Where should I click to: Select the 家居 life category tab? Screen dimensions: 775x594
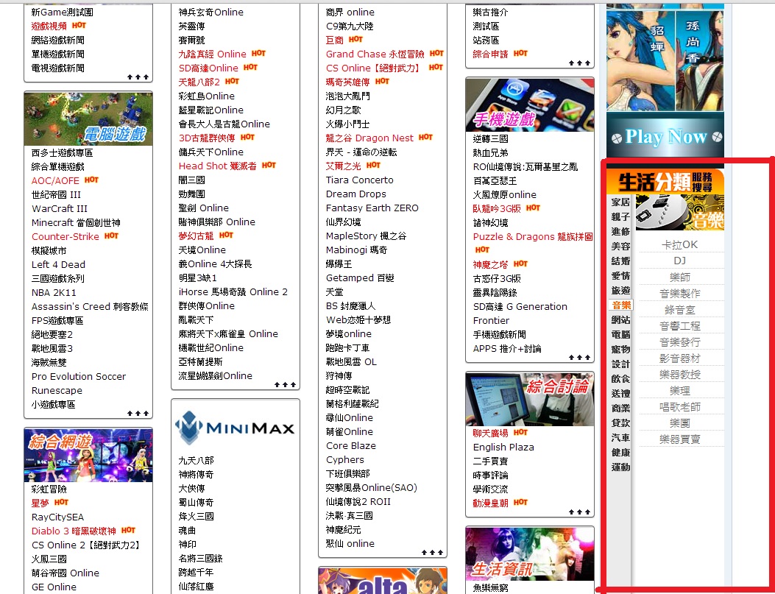point(620,202)
